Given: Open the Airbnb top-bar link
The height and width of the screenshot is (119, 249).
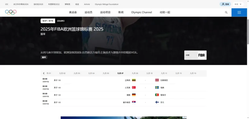Looking at the screenshot, I should point(87,4).
